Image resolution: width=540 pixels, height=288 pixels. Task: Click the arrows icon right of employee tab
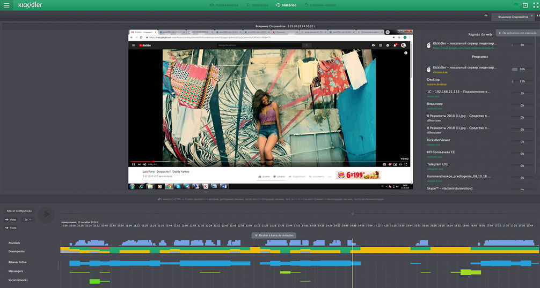[x=538, y=16]
